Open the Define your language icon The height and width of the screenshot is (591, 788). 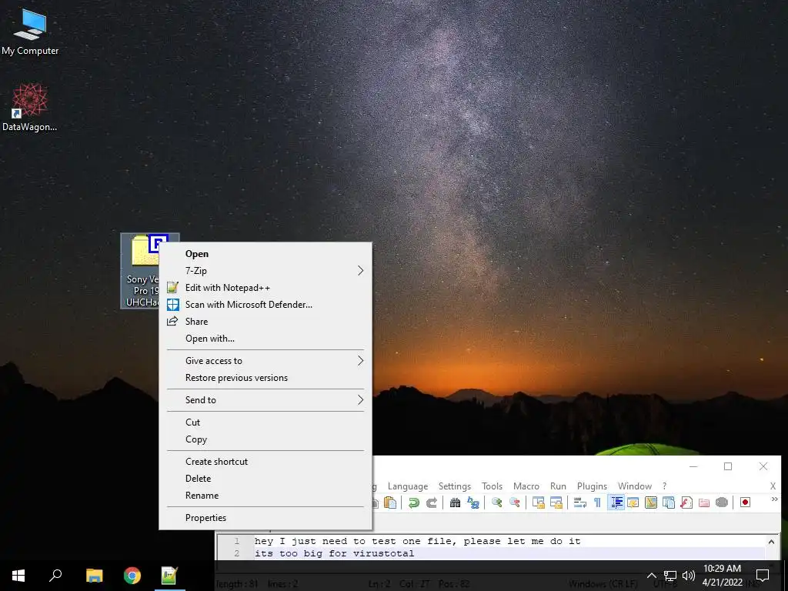pos(633,503)
